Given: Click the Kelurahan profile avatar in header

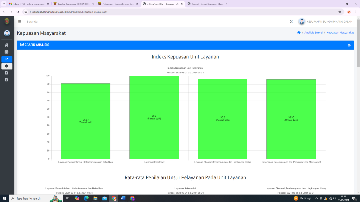Looking at the screenshot, I should coord(301,21).
